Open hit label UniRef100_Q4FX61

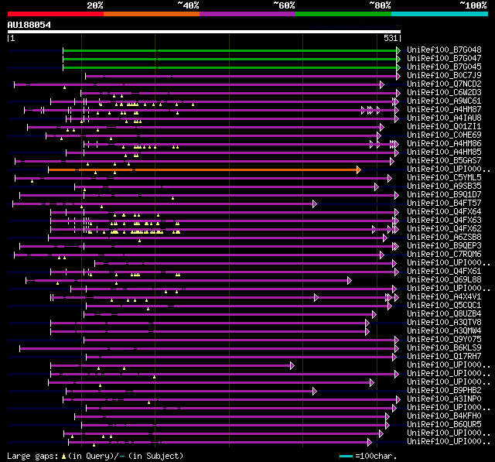tap(444, 272)
